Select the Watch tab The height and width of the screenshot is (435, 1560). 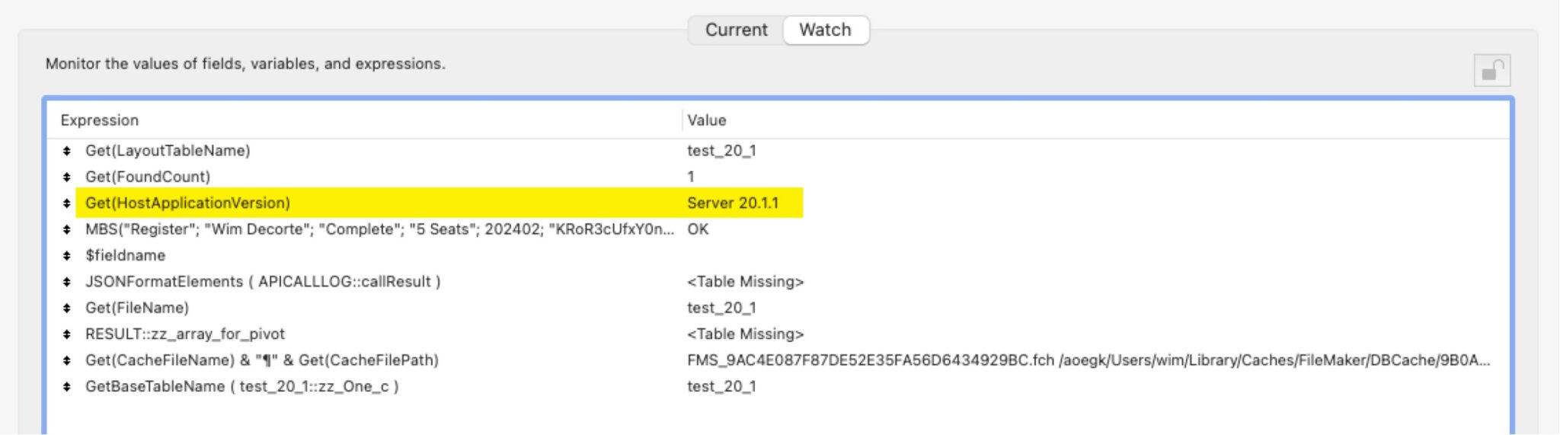[x=825, y=30]
